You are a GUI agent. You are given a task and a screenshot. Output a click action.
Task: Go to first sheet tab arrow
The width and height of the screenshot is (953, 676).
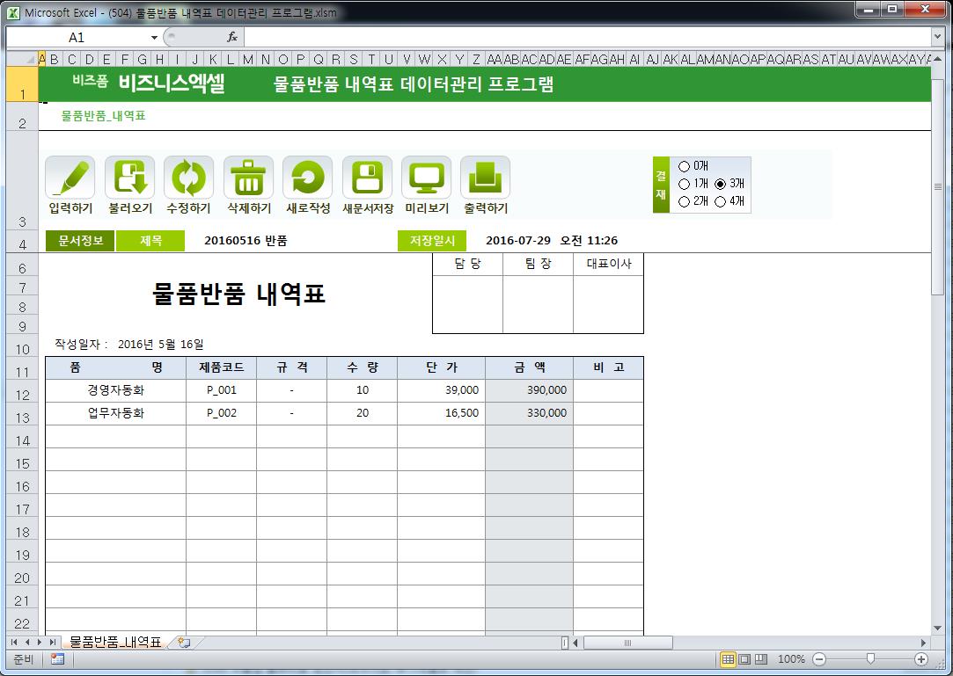pyautogui.click(x=14, y=642)
